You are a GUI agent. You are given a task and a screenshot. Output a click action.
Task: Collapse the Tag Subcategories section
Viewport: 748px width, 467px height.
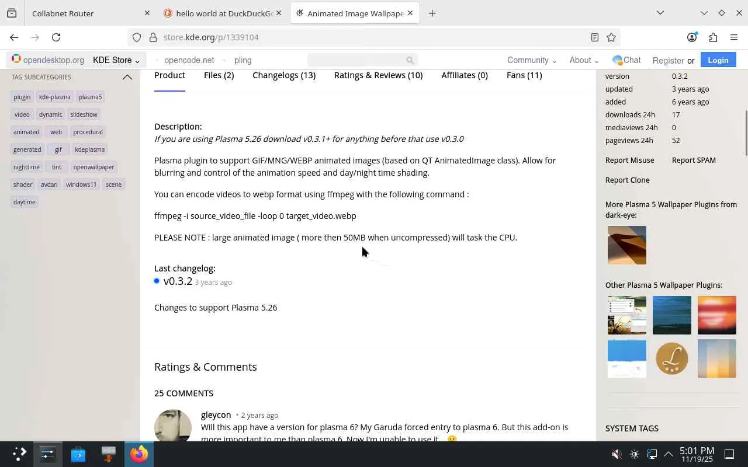tap(127, 77)
